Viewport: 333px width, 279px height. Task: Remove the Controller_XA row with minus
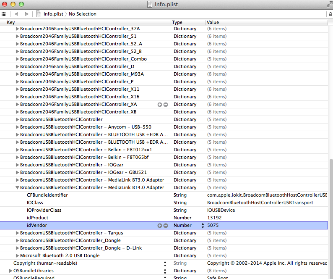pyautogui.click(x=166, y=105)
